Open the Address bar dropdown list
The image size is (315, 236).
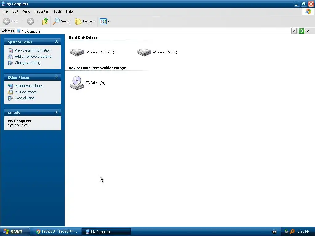[294, 31]
